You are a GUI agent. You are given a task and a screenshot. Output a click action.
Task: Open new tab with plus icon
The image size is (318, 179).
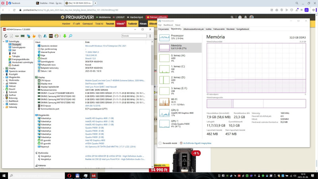pos(95,3)
